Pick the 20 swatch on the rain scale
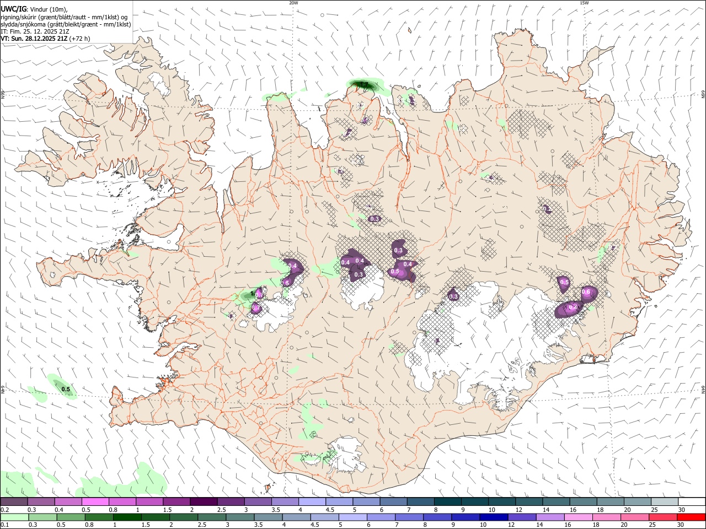Viewport: 706px width, 529px height. point(634,517)
